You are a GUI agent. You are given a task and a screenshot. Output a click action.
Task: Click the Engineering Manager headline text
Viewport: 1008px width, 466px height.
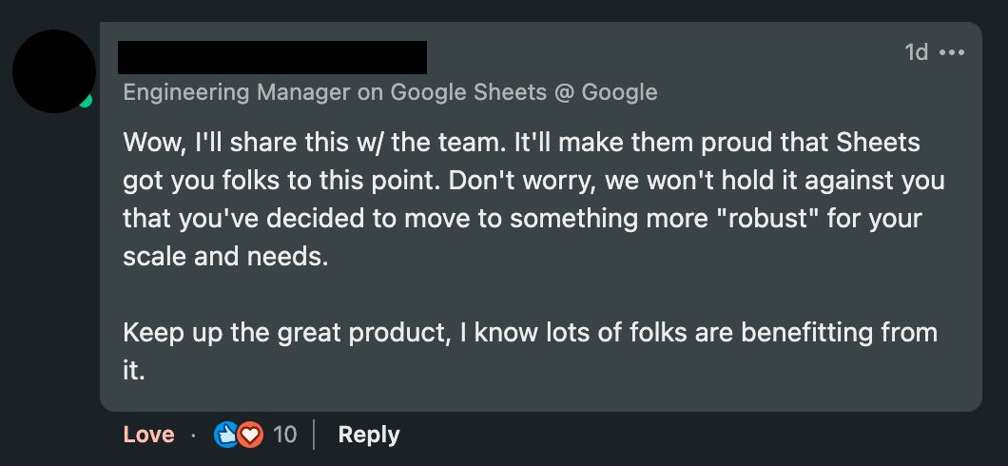tap(390, 92)
